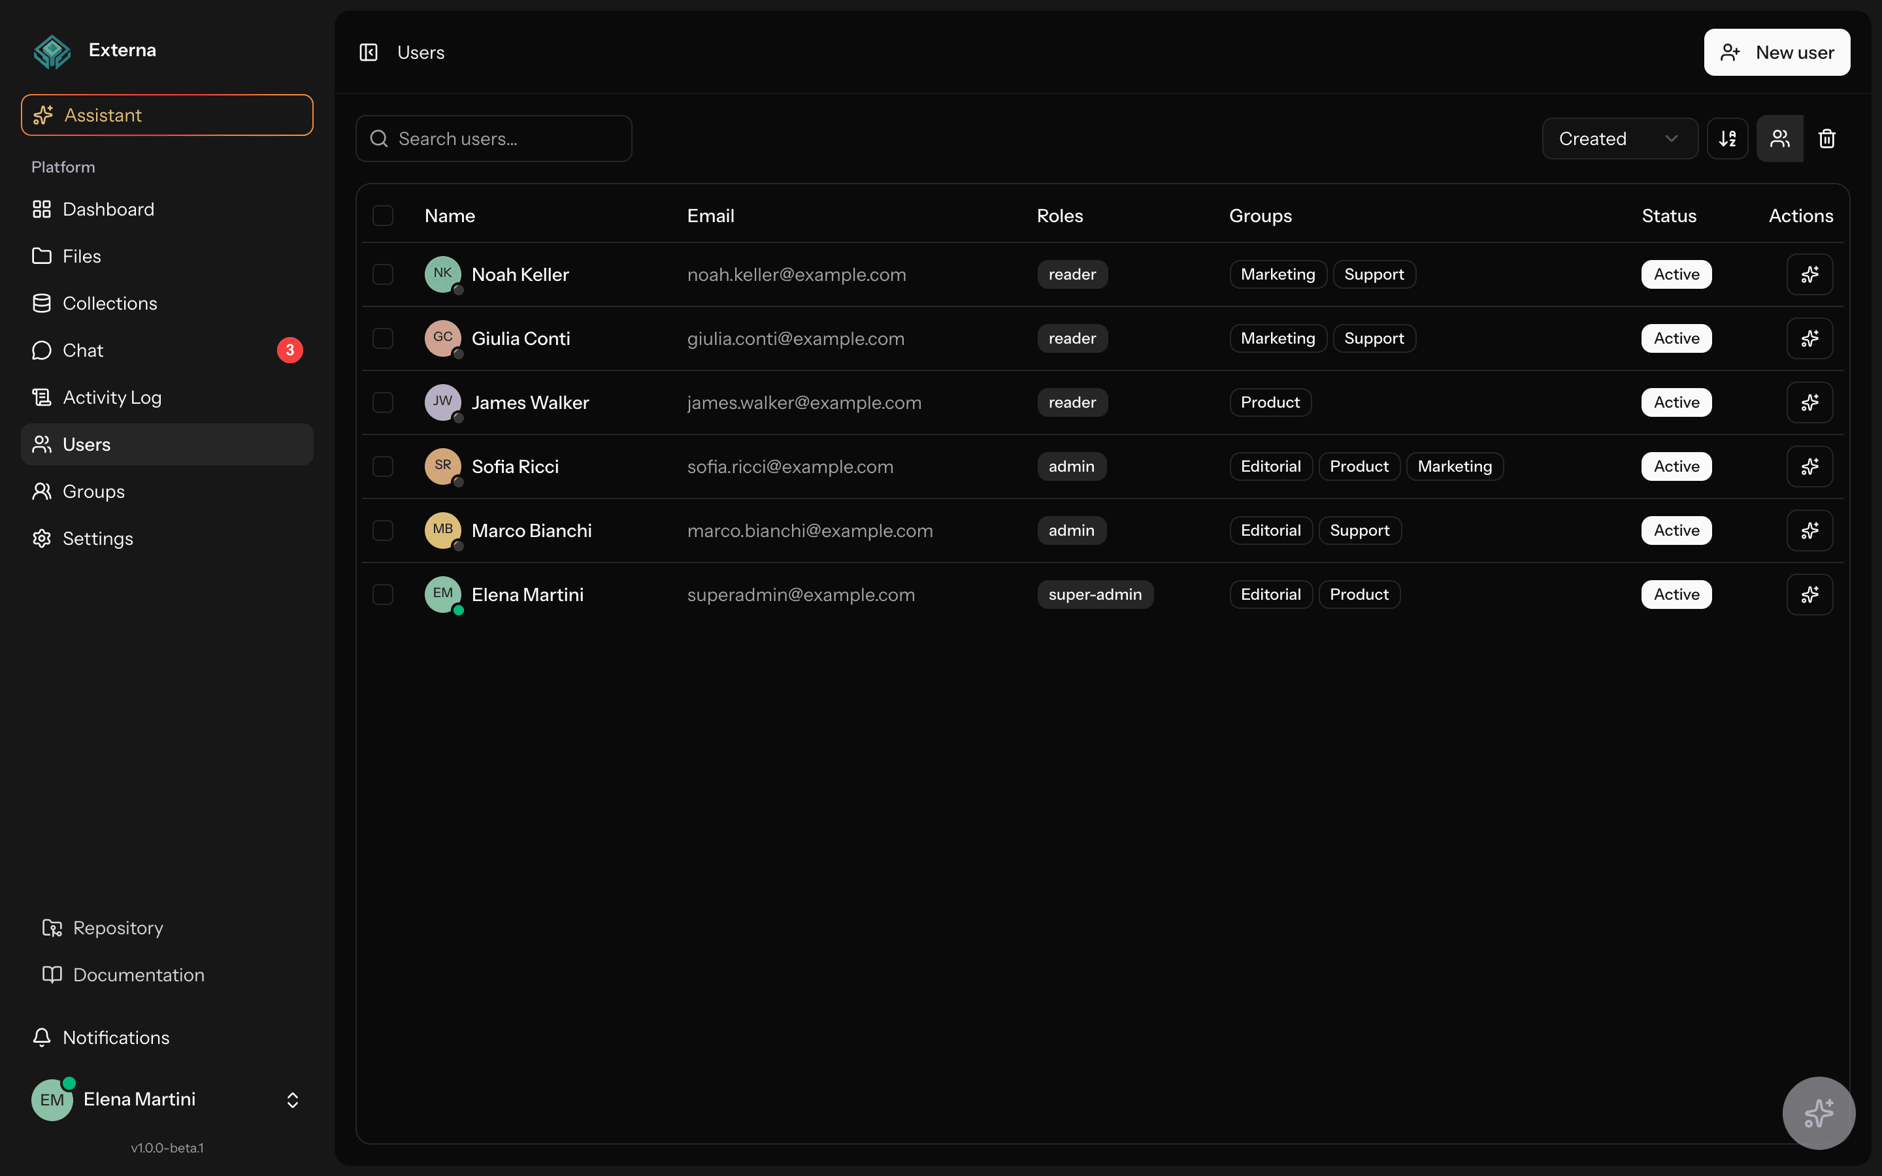The width and height of the screenshot is (1882, 1176).
Task: Open actions icon for Sofia Ricci
Action: pos(1809,466)
